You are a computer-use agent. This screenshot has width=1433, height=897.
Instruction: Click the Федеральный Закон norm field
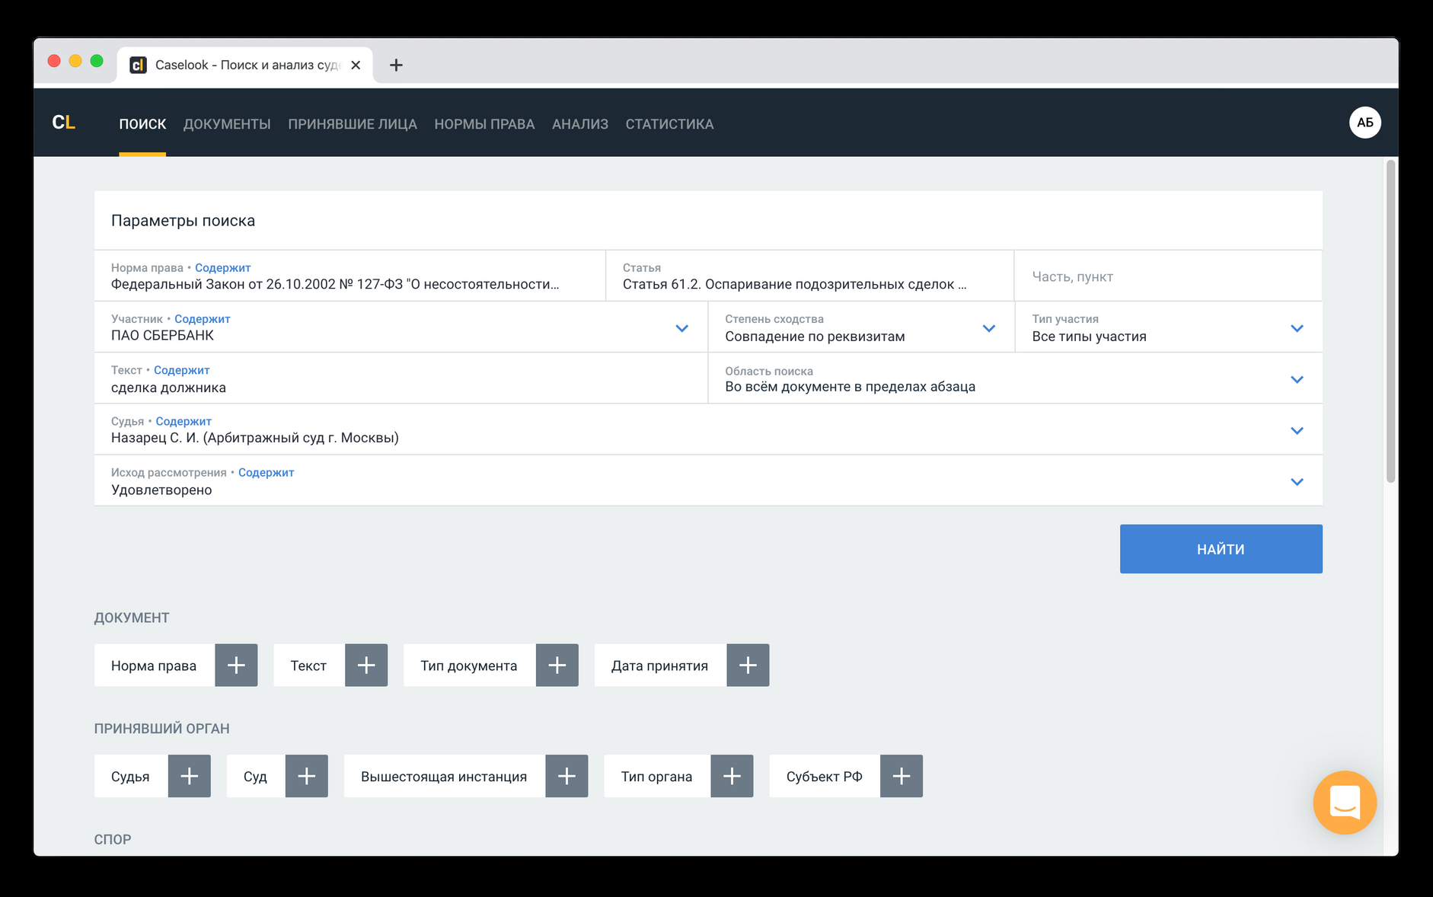click(x=349, y=276)
